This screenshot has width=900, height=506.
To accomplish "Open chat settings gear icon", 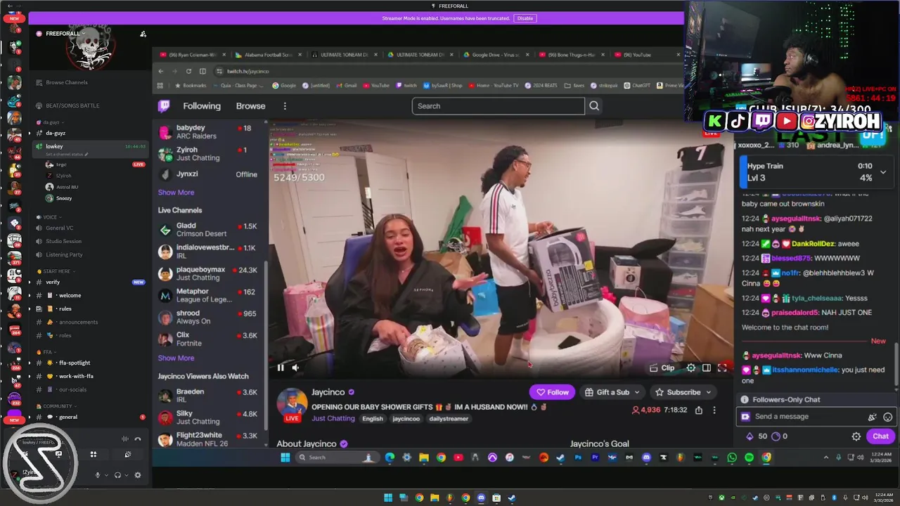I will (x=856, y=436).
